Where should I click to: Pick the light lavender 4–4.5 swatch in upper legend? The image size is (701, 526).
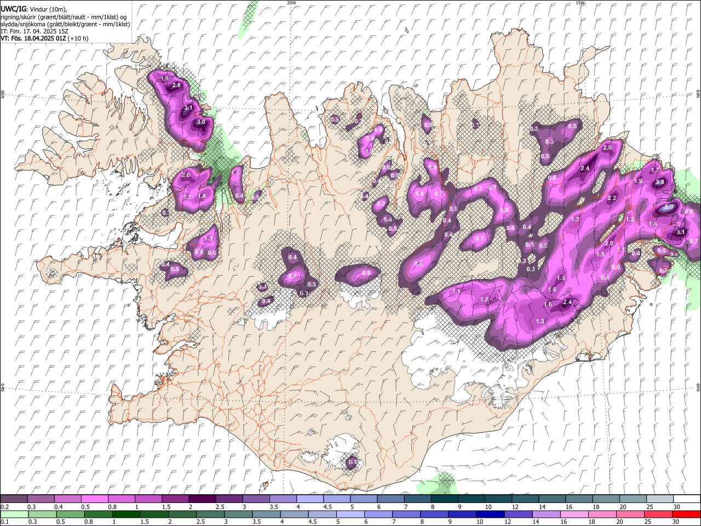[x=309, y=499]
